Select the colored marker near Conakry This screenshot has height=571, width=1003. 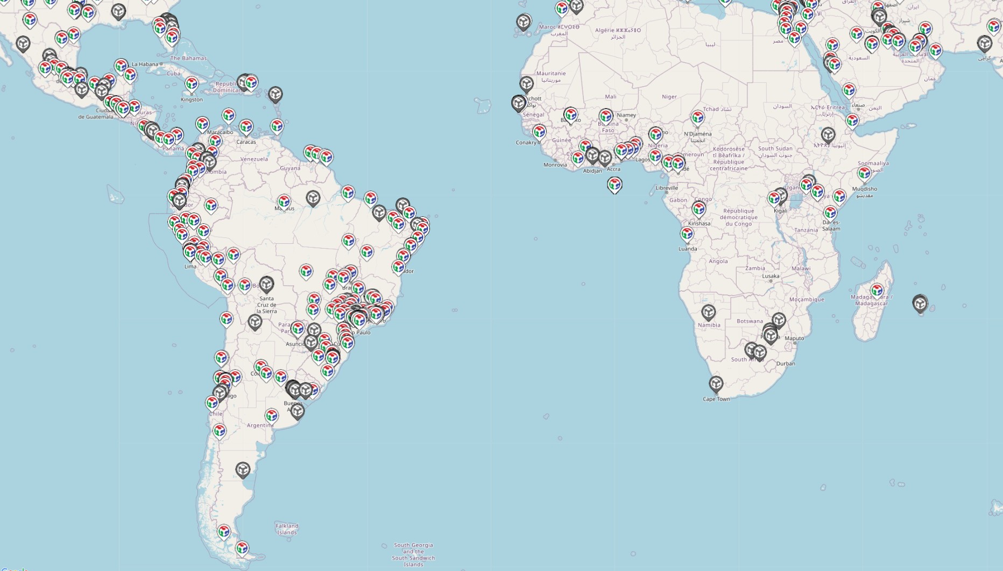pyautogui.click(x=539, y=132)
